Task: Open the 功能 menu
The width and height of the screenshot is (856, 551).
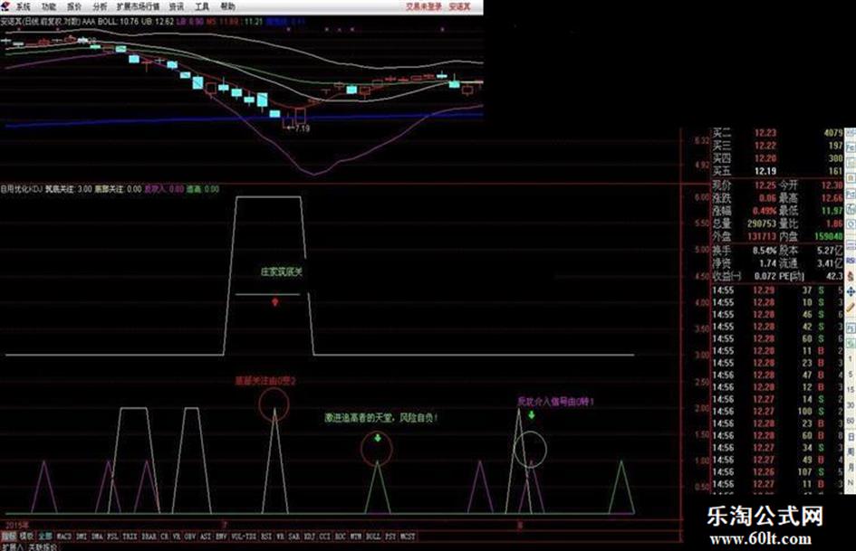Action: pyautogui.click(x=49, y=6)
